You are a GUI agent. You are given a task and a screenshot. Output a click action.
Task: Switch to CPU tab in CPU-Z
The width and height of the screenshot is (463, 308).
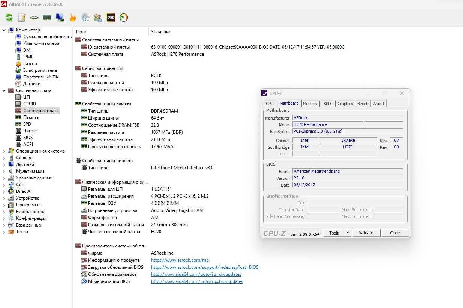point(270,104)
